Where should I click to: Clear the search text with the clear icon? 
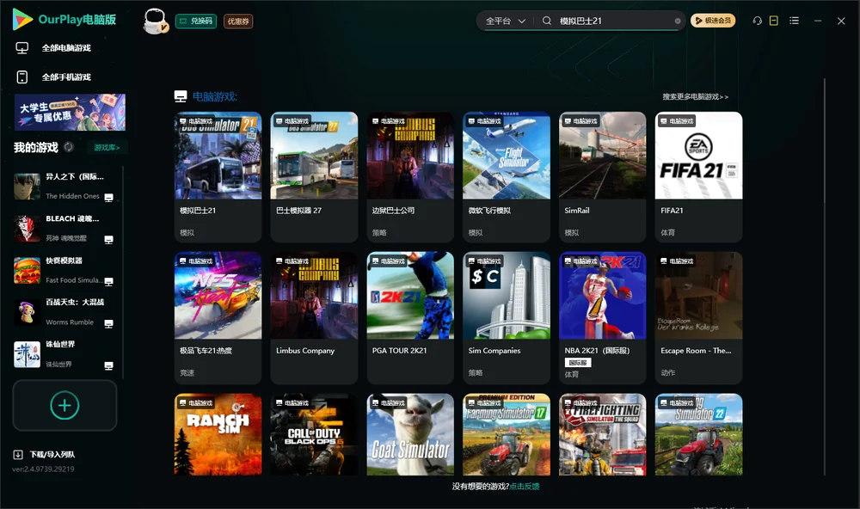pyautogui.click(x=678, y=21)
